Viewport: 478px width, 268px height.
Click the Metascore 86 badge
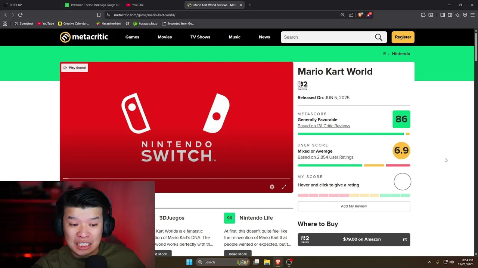401,119
